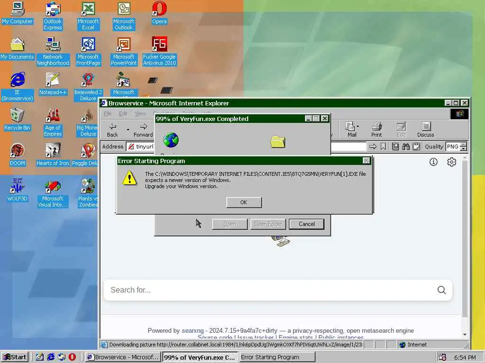Click Show Desktop icon in Quick Launch

click(40, 357)
